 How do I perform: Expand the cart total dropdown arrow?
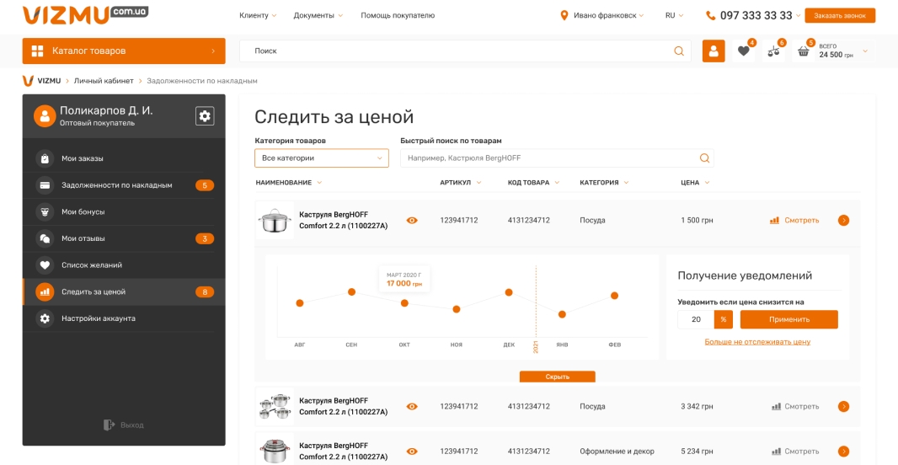click(865, 51)
